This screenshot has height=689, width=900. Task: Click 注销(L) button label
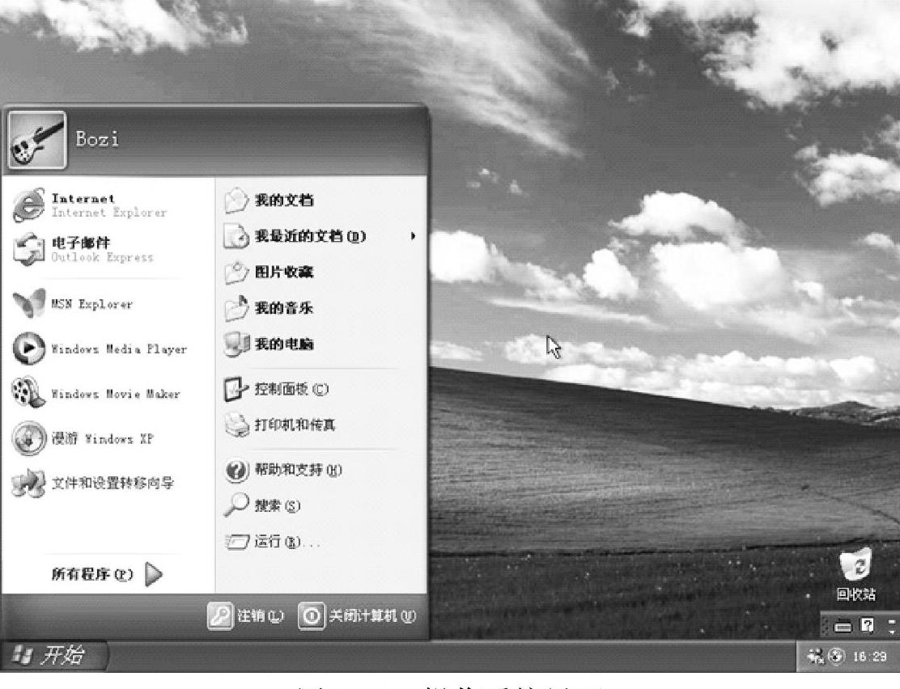(261, 616)
